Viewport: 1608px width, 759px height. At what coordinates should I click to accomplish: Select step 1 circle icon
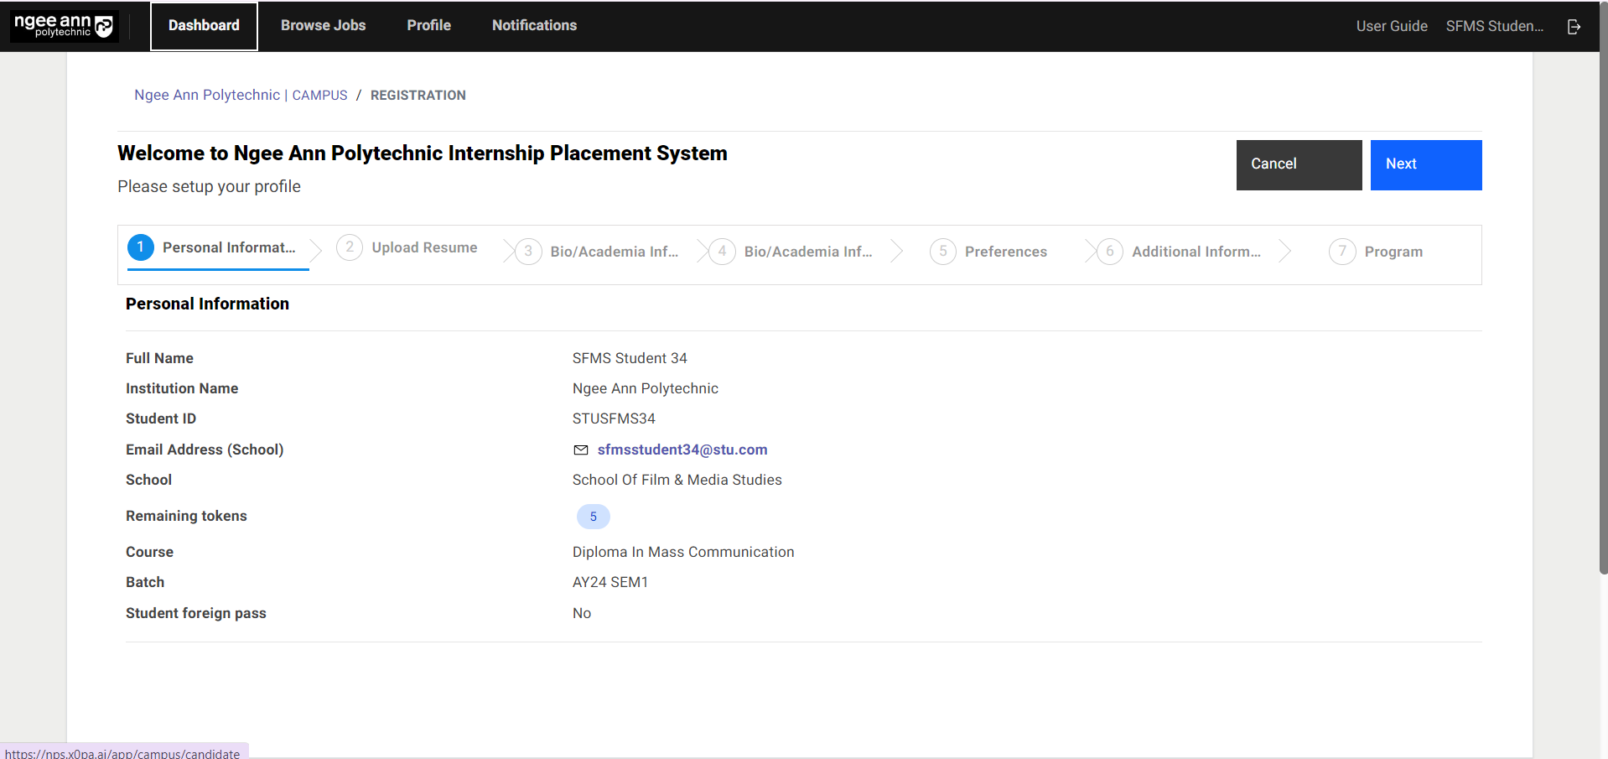141,247
